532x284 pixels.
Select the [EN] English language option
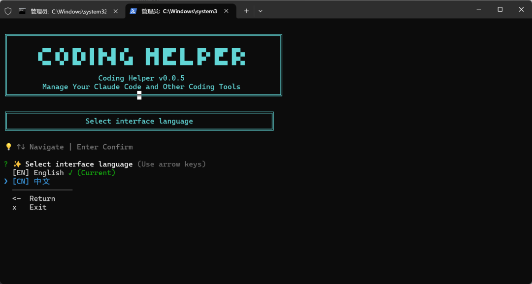click(64, 173)
